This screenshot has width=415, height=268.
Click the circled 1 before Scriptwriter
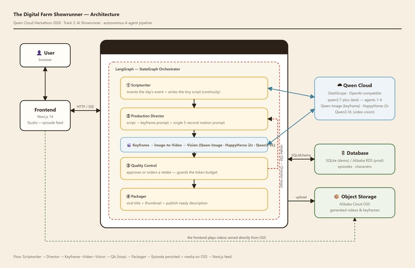click(128, 85)
